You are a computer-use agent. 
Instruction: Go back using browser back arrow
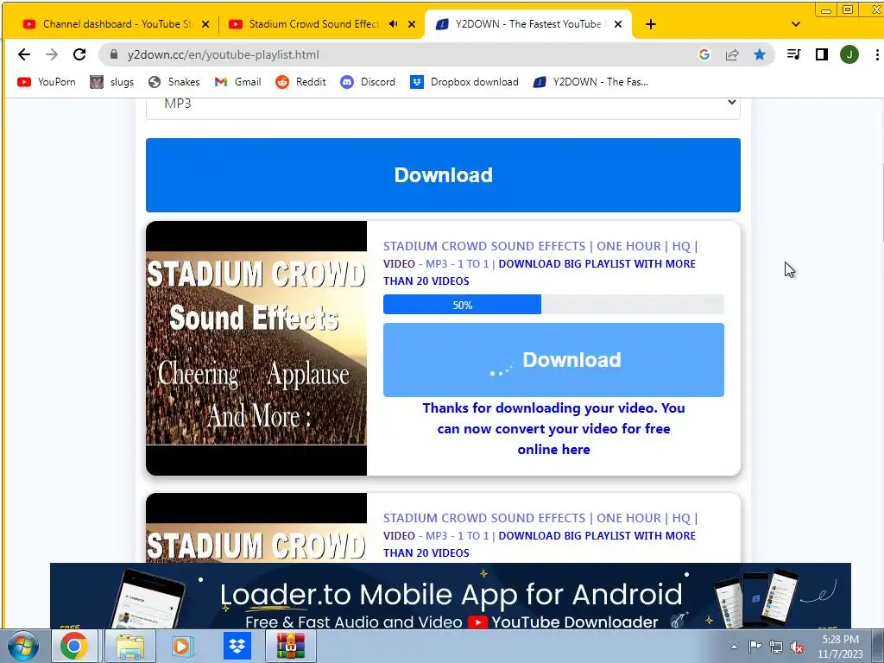pyautogui.click(x=23, y=54)
